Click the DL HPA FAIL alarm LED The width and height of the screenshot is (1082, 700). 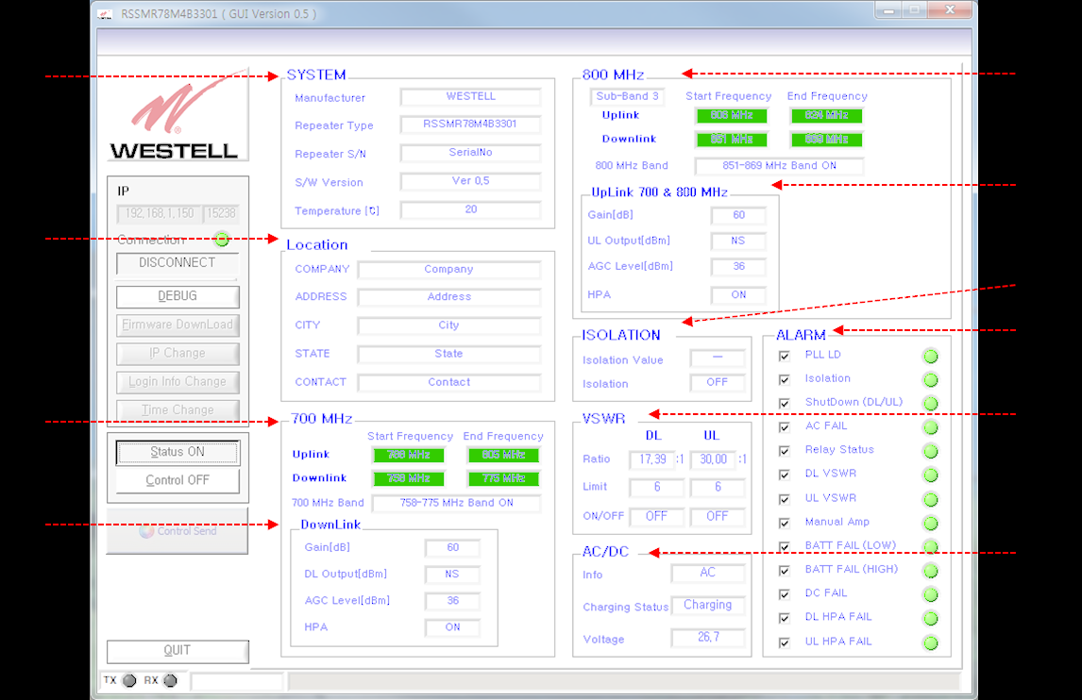tap(930, 619)
